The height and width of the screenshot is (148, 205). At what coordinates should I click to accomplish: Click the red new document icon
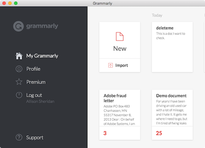coord(120,36)
